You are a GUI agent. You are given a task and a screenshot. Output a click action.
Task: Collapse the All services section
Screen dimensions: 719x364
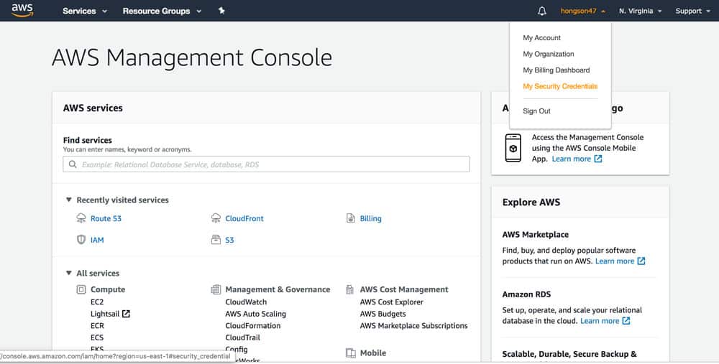tap(69, 274)
